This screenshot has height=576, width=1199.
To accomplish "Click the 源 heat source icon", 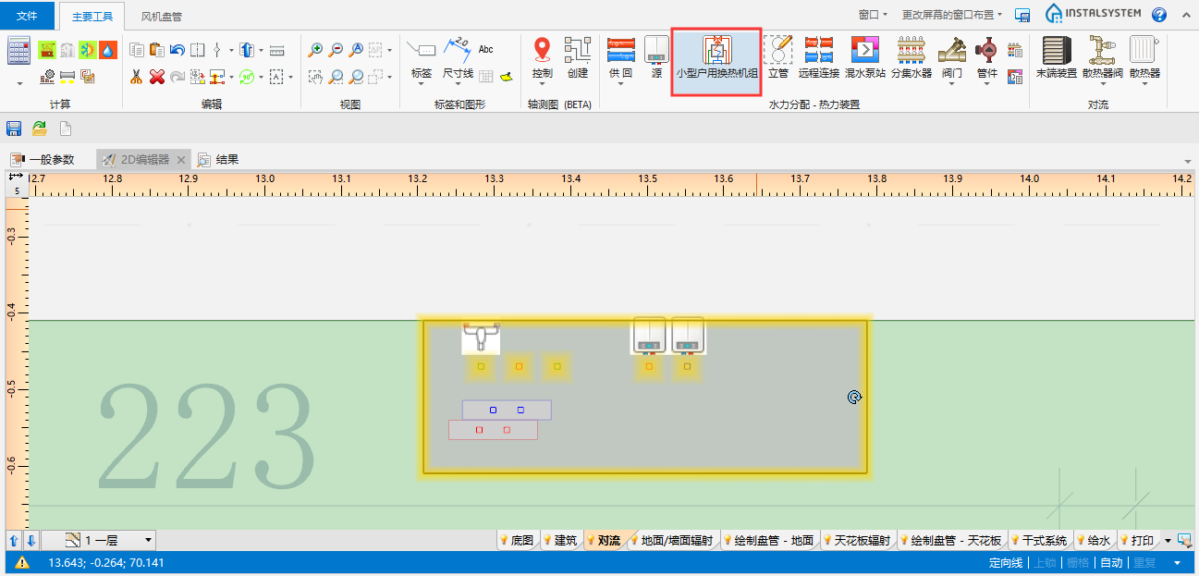I will [656, 57].
